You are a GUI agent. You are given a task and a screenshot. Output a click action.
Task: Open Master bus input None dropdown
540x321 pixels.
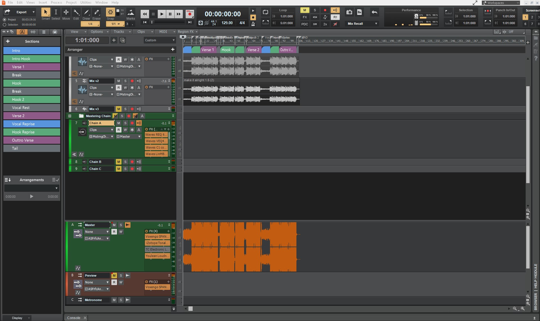click(97, 232)
